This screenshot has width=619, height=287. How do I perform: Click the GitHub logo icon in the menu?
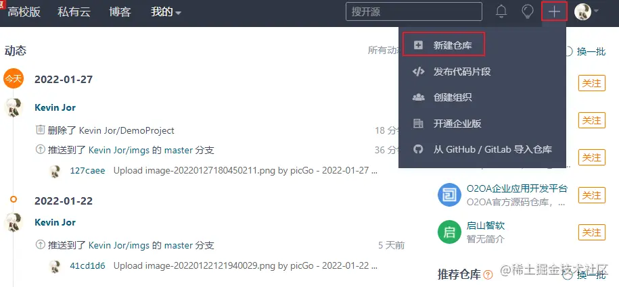click(418, 149)
